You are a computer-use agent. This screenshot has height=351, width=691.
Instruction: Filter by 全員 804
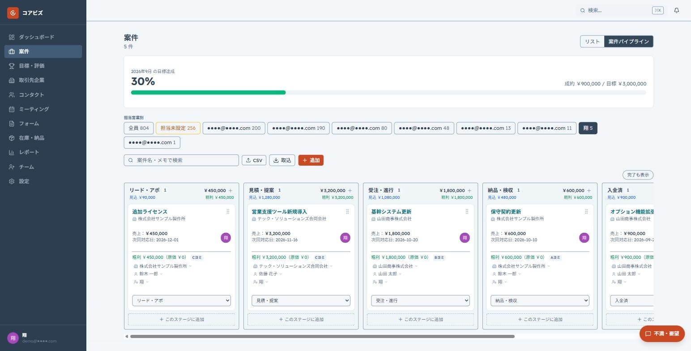coord(139,128)
